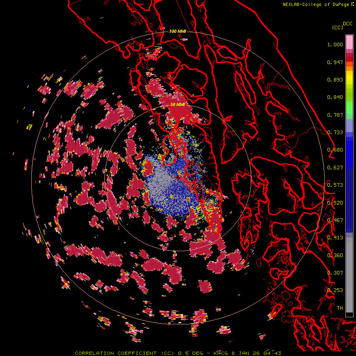Image resolution: width=356 pixels, height=356 pixels.
Task: Click the DCC product label
Action: pos(347,24)
